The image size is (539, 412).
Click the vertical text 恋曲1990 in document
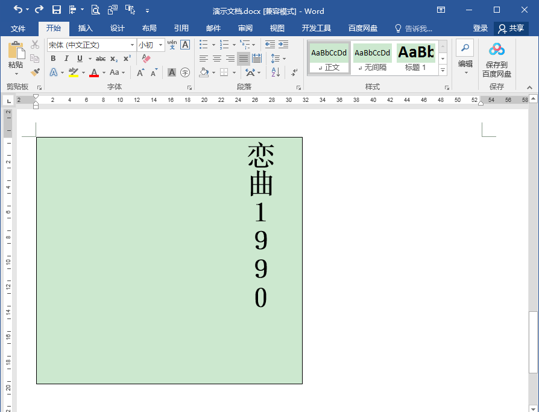260,225
